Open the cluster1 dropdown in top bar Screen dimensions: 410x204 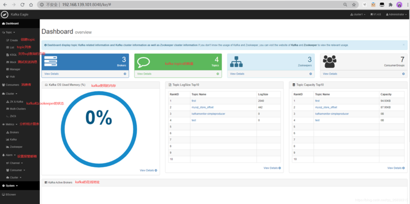358,15
